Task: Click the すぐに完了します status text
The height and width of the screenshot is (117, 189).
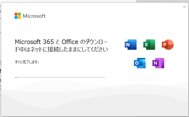Action: tap(27, 62)
